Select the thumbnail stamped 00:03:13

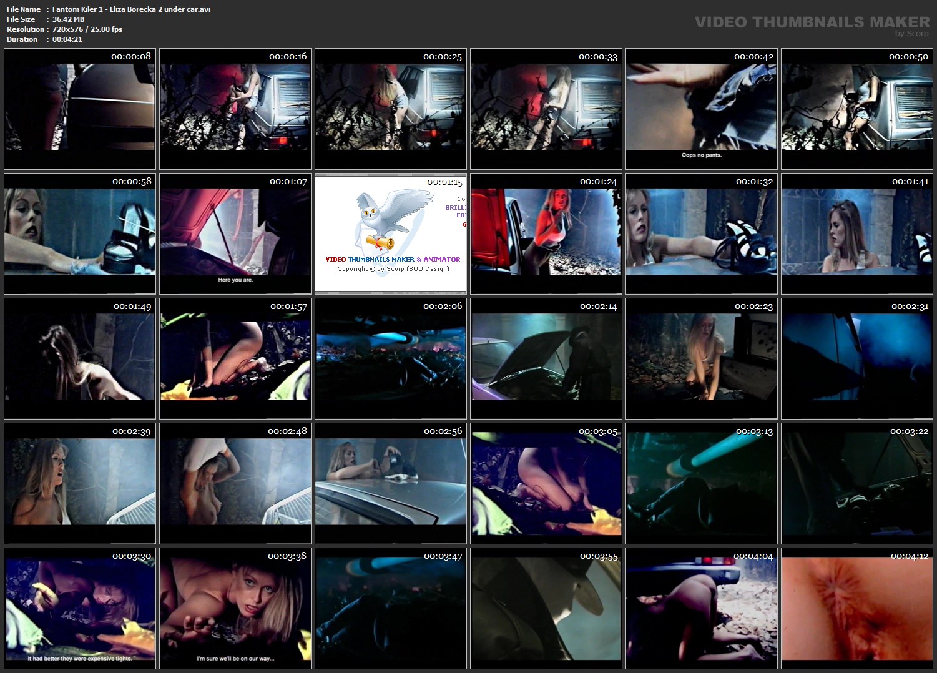[702, 483]
